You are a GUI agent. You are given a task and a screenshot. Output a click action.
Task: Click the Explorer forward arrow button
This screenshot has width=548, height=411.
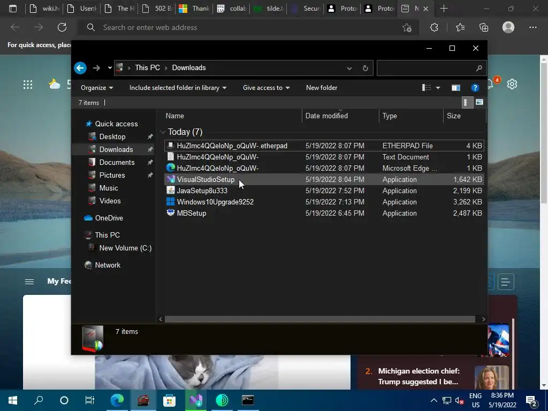pyautogui.click(x=96, y=68)
